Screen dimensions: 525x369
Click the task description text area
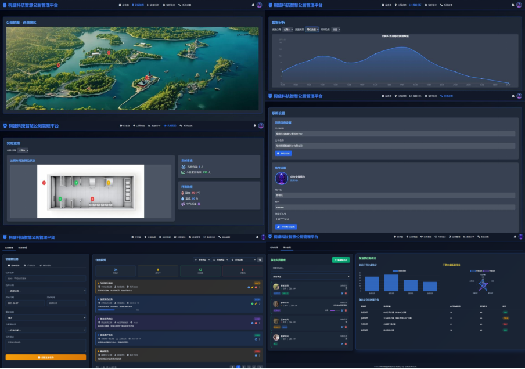[46, 345]
